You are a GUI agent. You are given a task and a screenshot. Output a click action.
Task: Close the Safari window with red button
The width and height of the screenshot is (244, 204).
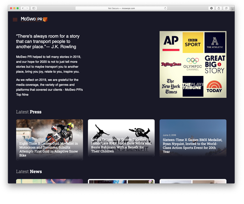tap(11, 8)
